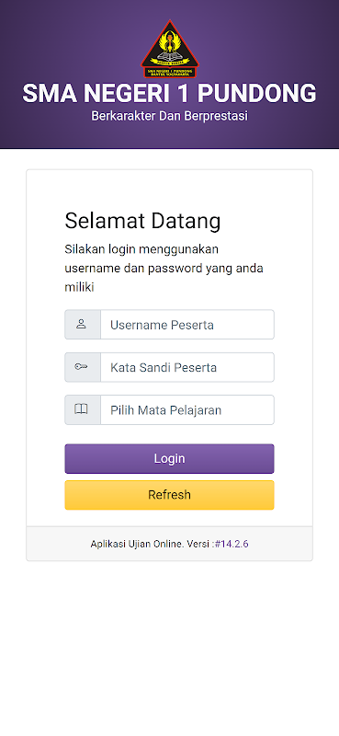Focus the Kata Sandi Peserta password field
339x736 pixels.
point(187,367)
